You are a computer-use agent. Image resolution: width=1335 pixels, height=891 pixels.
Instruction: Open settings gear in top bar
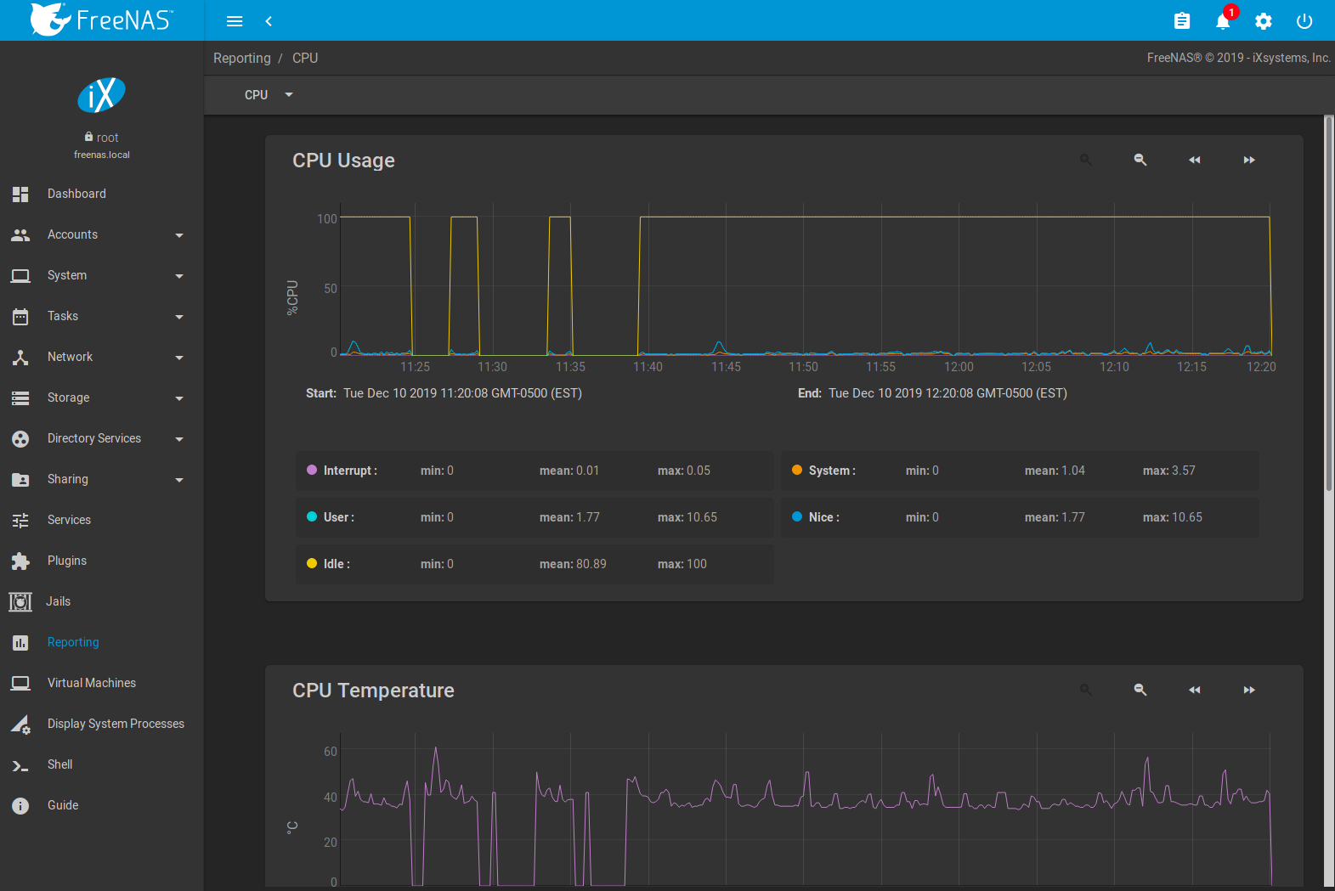click(x=1264, y=21)
